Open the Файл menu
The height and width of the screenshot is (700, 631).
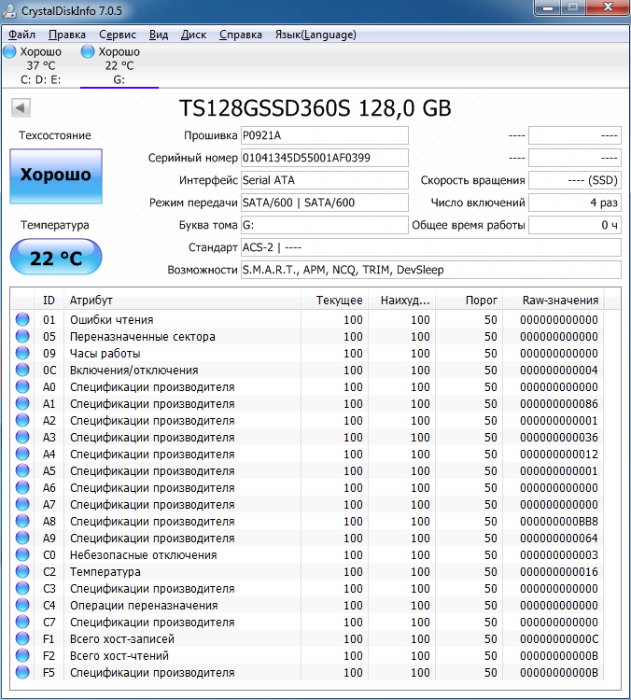[x=21, y=35]
